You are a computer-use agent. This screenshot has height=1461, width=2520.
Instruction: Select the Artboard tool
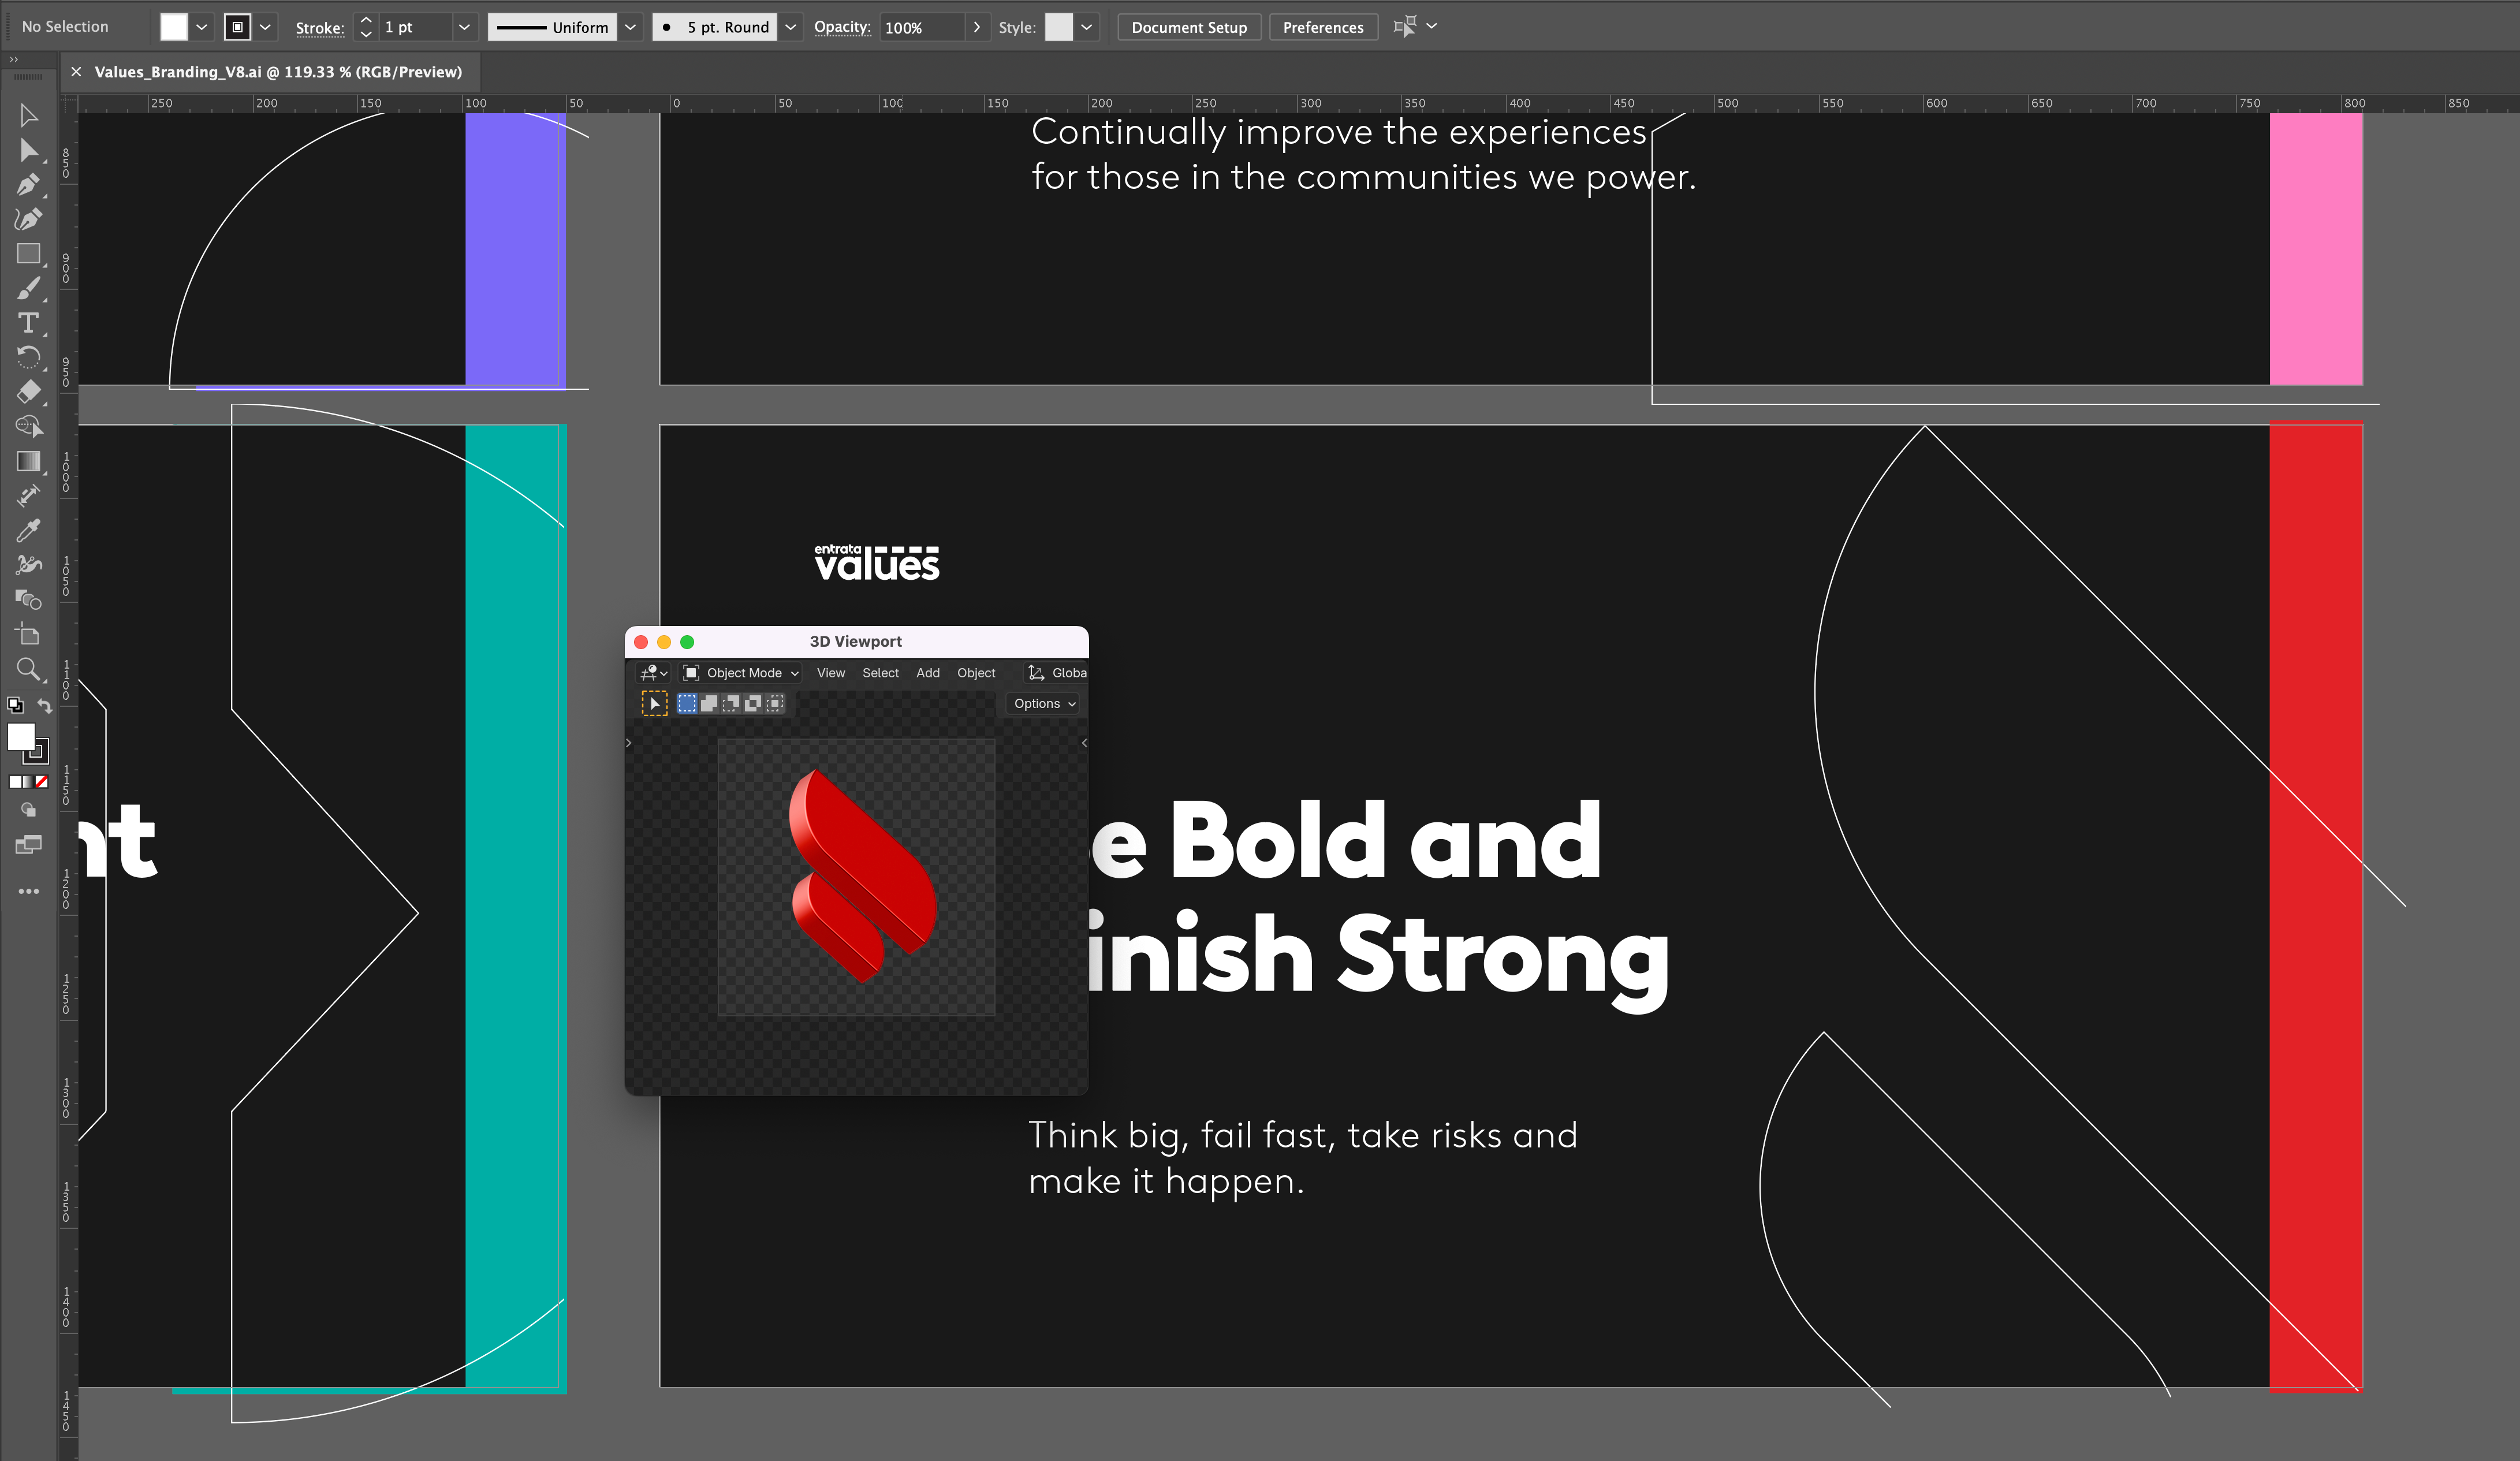tap(28, 634)
